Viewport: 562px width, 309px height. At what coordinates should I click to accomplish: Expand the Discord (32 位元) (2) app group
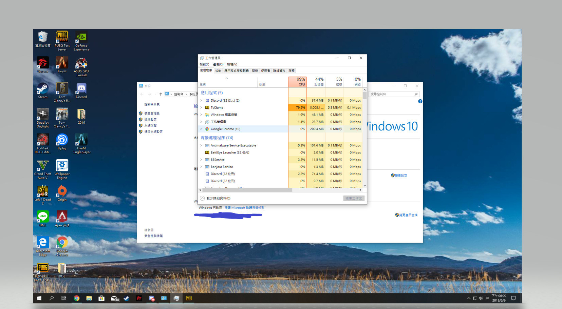pyautogui.click(x=201, y=101)
